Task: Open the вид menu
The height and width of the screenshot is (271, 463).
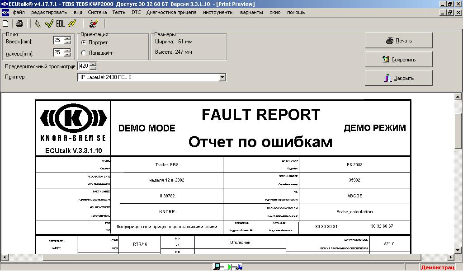Action: pyautogui.click(x=78, y=12)
